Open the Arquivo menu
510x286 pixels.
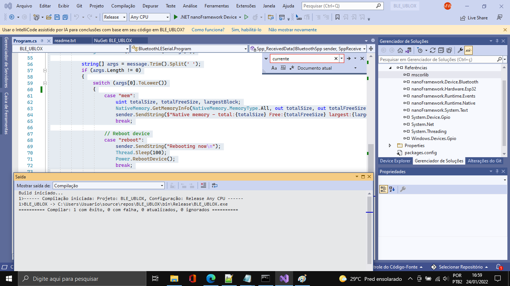point(24,6)
